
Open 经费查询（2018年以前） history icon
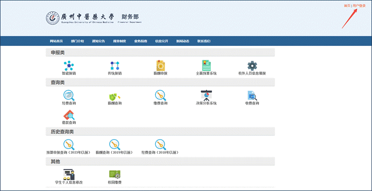pyautogui.click(x=161, y=145)
